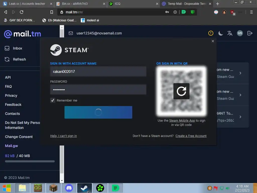257x193 pixels.
Task: Open the Inbox in the sidebar
Action: 14,48
